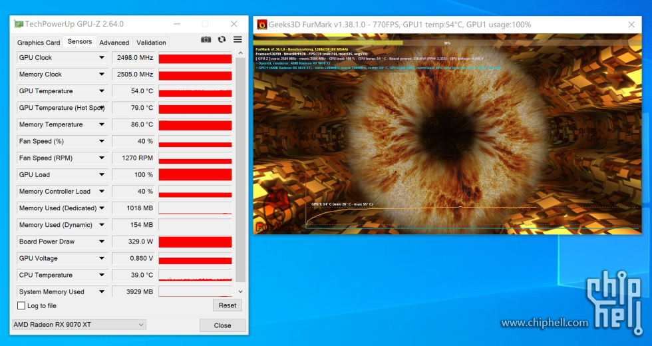Minimize the GPU-Z window
Screen dimensions: 652x346
coord(177,24)
